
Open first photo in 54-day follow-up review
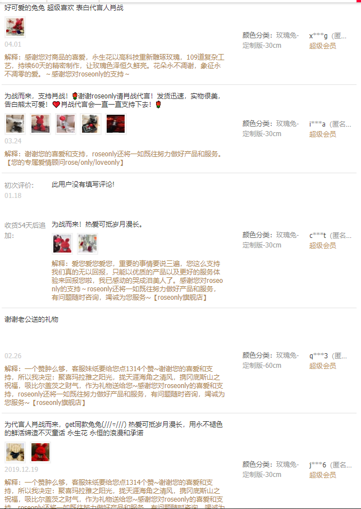point(62,244)
